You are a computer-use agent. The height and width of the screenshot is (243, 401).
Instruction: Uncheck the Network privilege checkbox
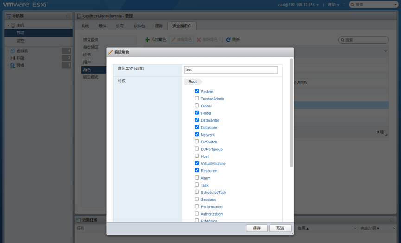(x=197, y=134)
